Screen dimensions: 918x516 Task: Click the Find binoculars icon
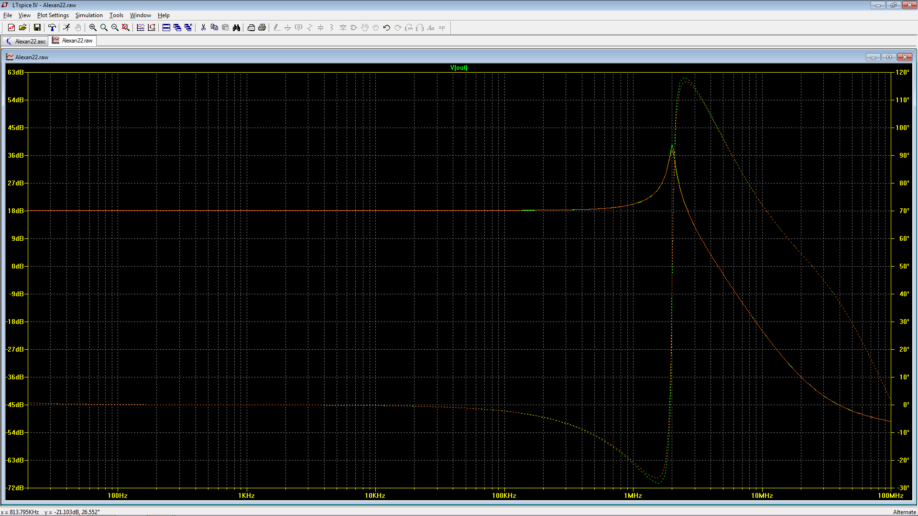236,28
